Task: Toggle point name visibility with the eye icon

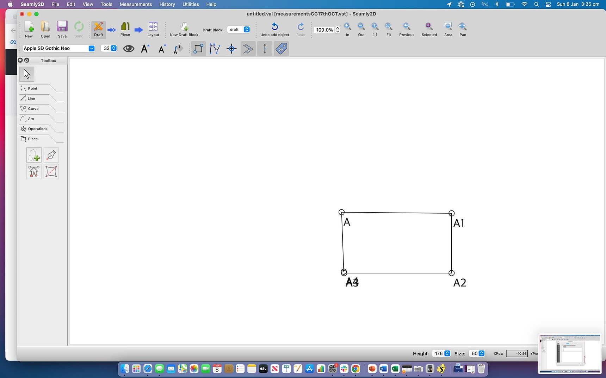Action: coord(128,48)
